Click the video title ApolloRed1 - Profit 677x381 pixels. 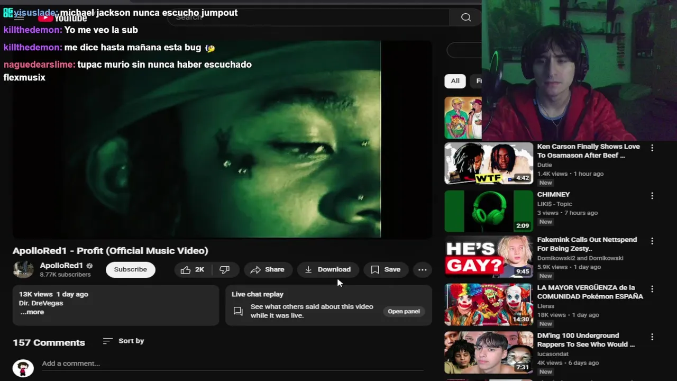pyautogui.click(x=111, y=251)
